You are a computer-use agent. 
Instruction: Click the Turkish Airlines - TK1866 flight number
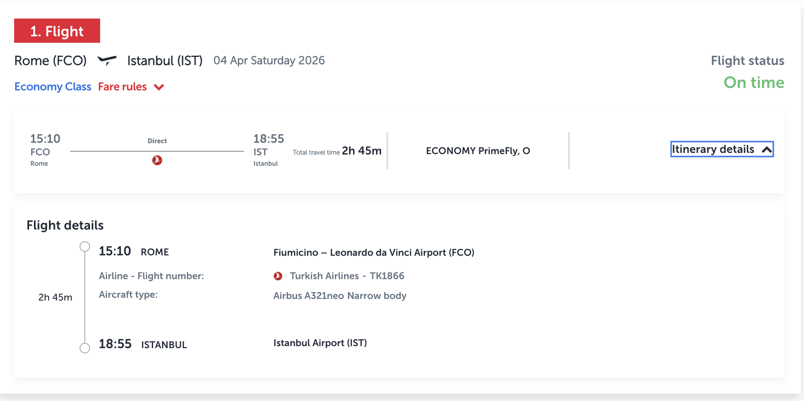(347, 276)
